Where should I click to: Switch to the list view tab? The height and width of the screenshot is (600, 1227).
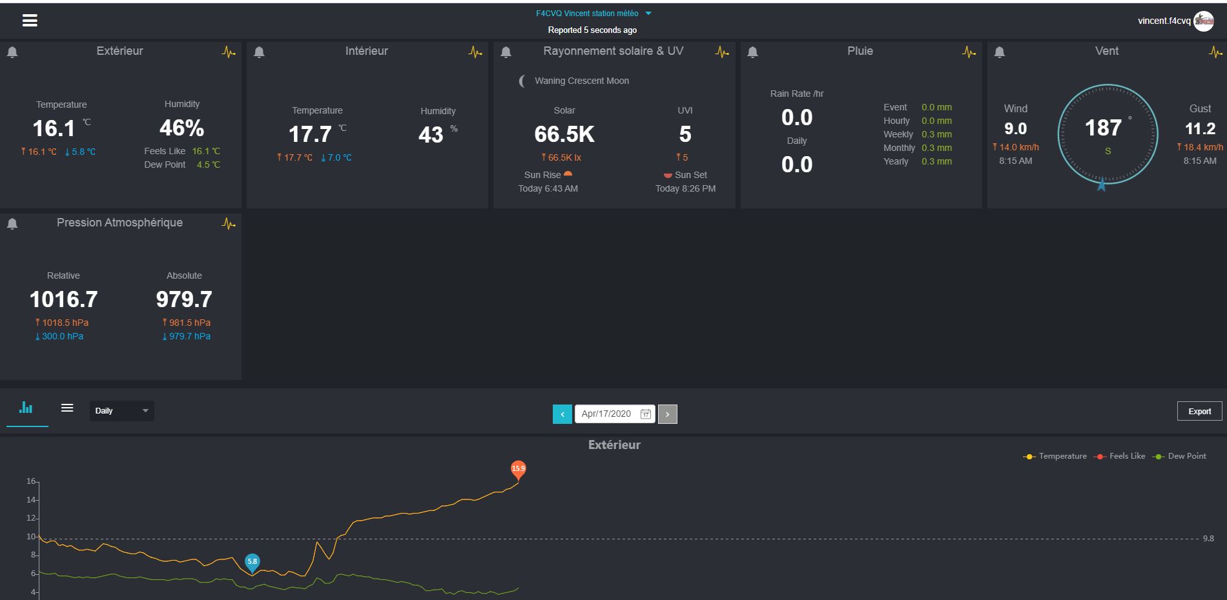(x=67, y=408)
